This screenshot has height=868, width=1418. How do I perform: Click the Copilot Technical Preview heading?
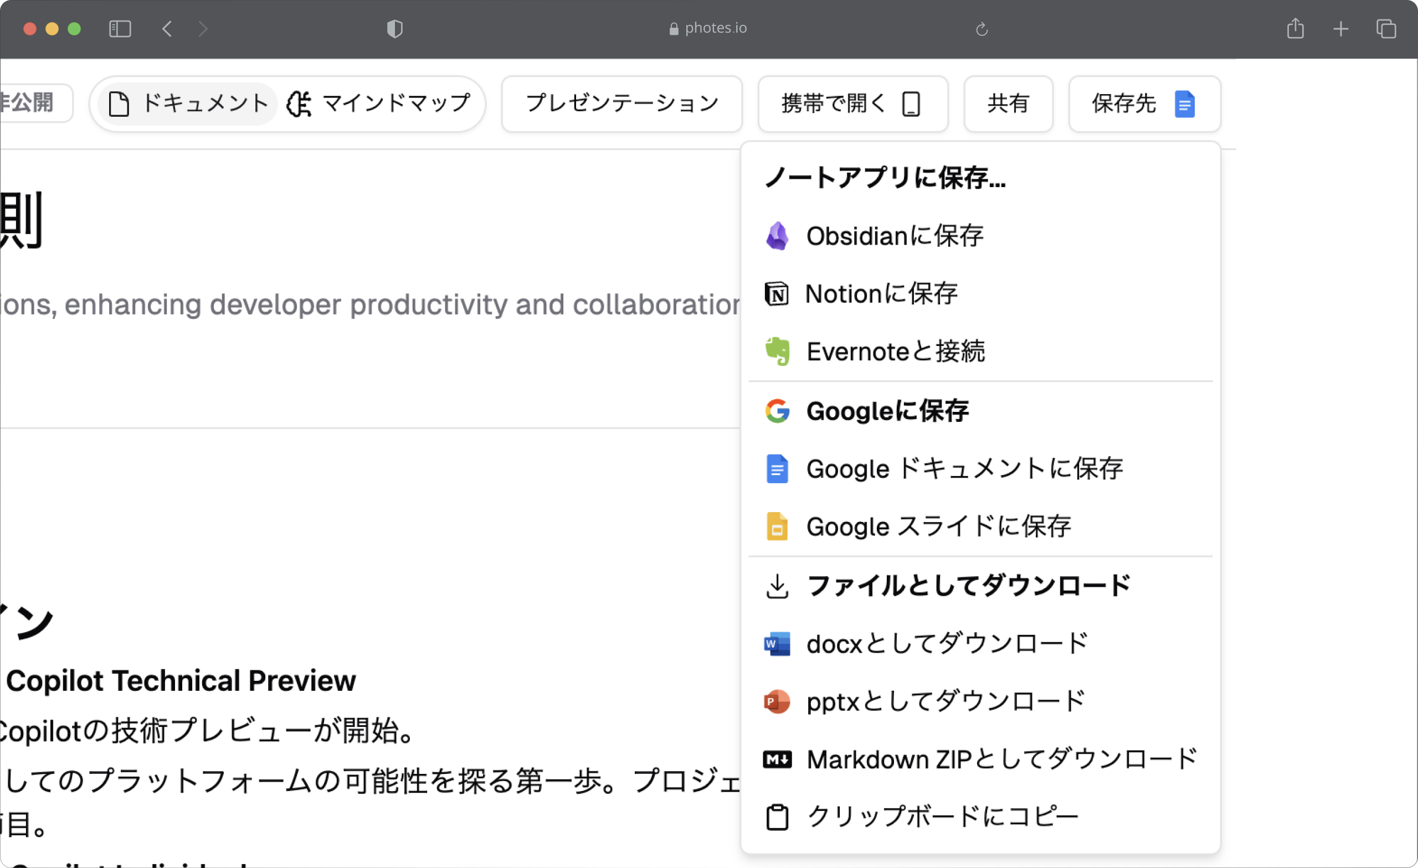(x=180, y=681)
